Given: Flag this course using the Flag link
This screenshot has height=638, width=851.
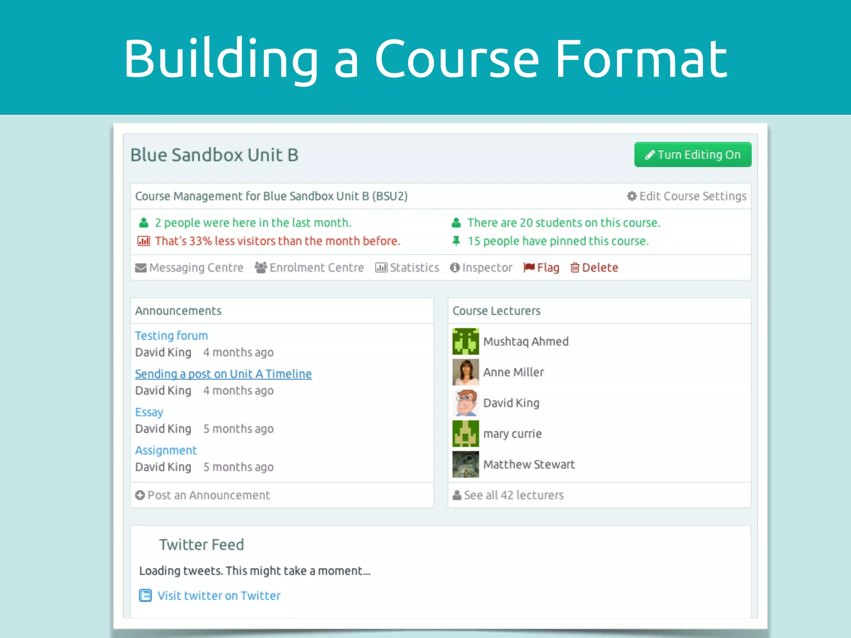Looking at the screenshot, I should [x=548, y=267].
